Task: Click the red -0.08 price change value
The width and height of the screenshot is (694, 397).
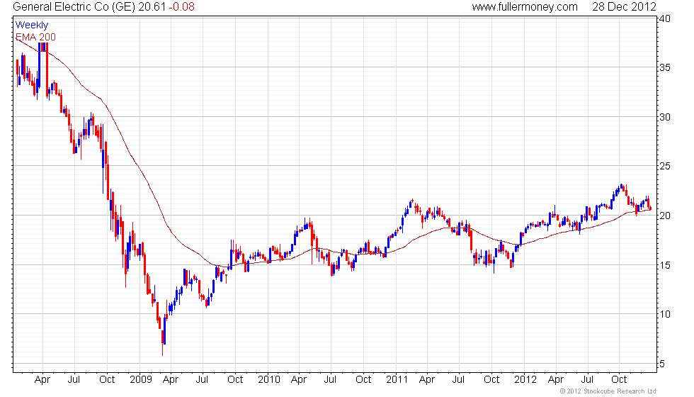Action: (x=181, y=6)
